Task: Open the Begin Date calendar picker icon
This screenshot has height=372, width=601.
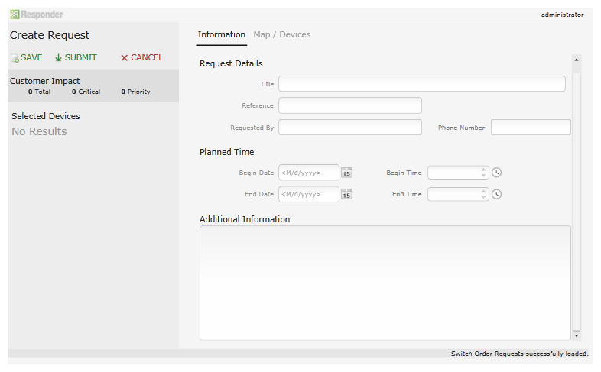Action: [x=346, y=173]
